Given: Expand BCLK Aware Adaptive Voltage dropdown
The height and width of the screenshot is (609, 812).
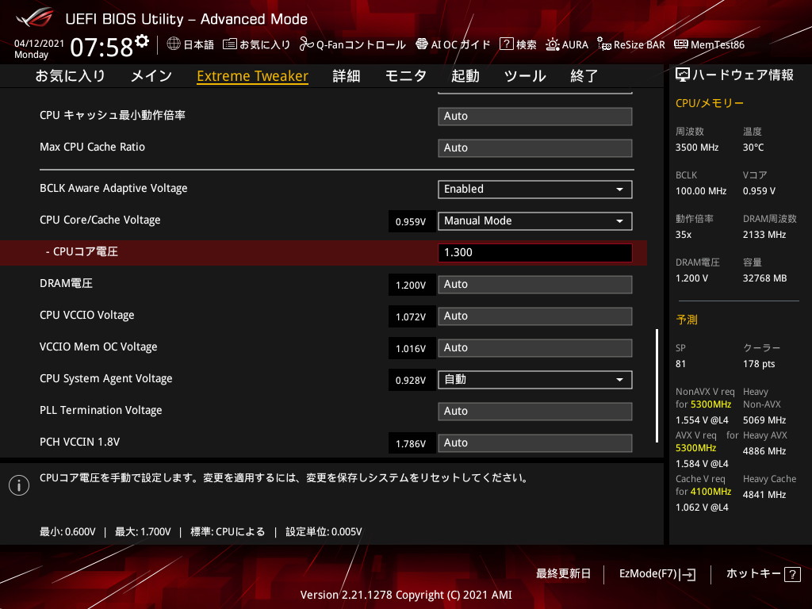Looking at the screenshot, I should (535, 189).
